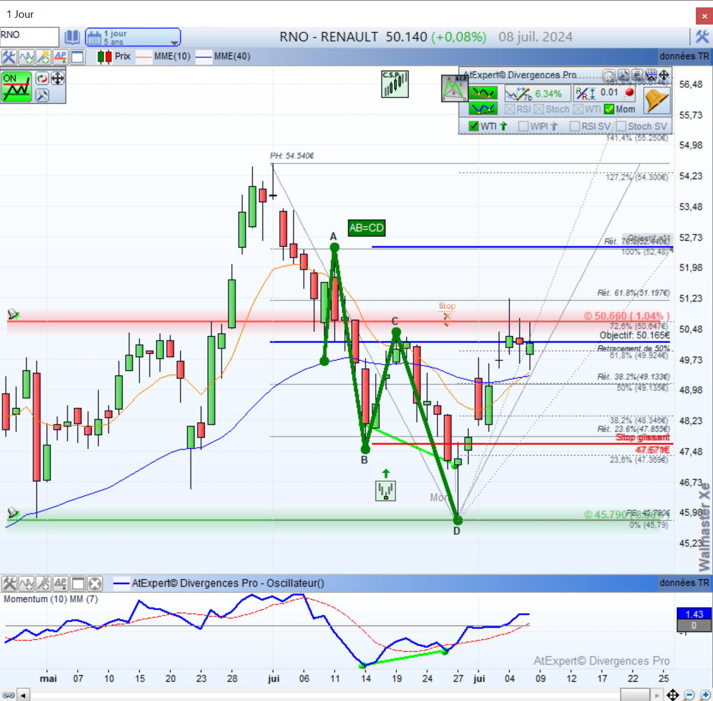
Task: Open the oscillator panel settings wrench icon
Action: [9, 583]
